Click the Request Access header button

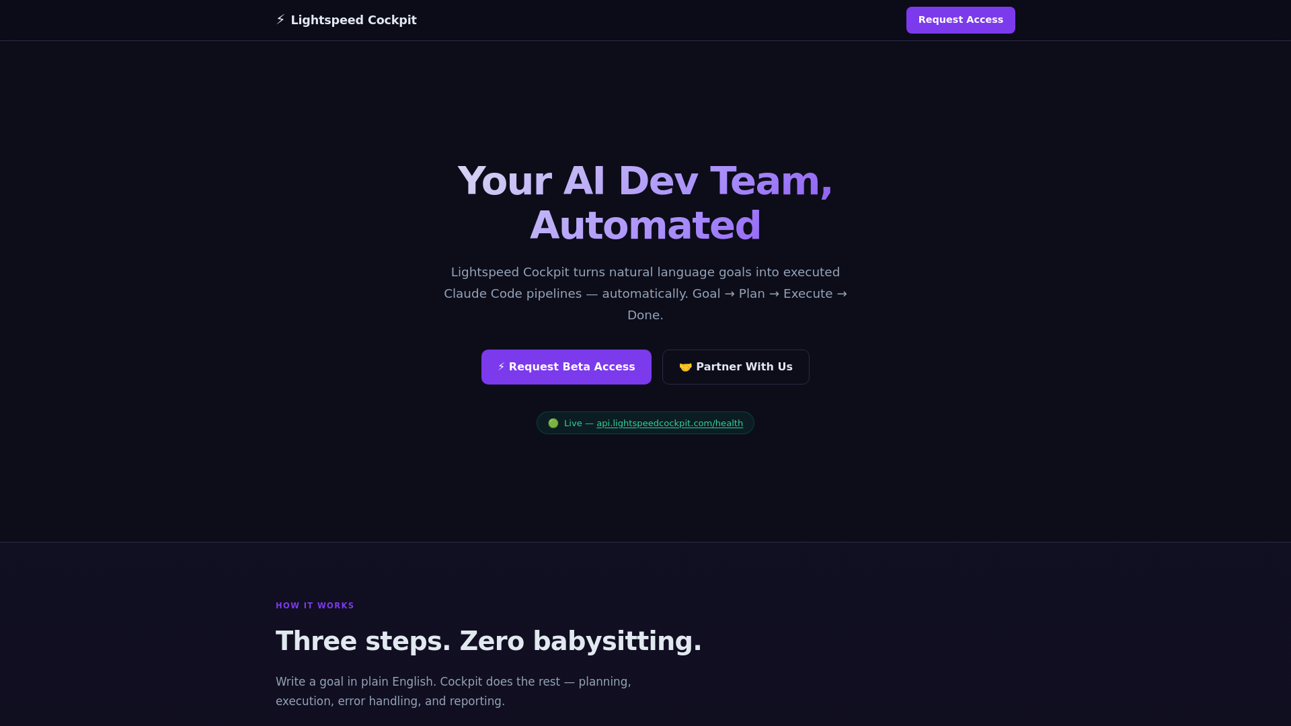coord(960,20)
